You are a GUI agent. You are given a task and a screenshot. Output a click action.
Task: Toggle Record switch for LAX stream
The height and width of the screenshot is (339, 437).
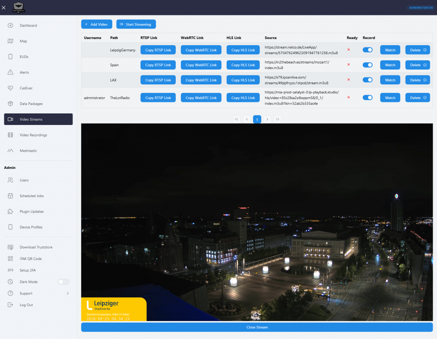click(367, 80)
